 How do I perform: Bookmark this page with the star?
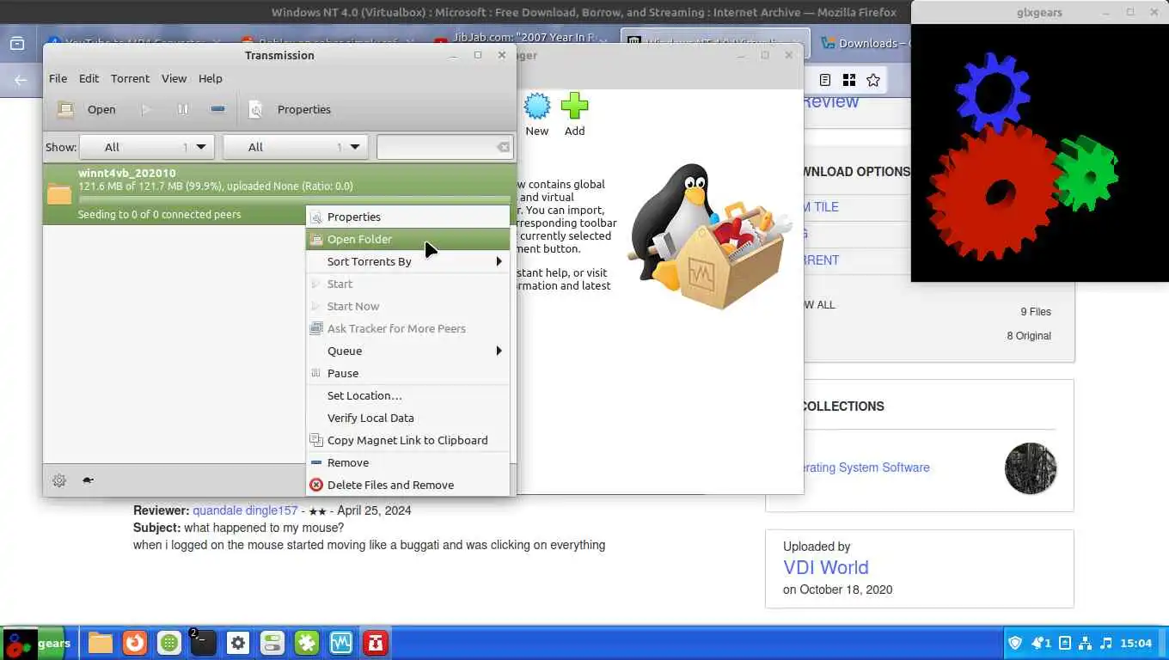[873, 80]
